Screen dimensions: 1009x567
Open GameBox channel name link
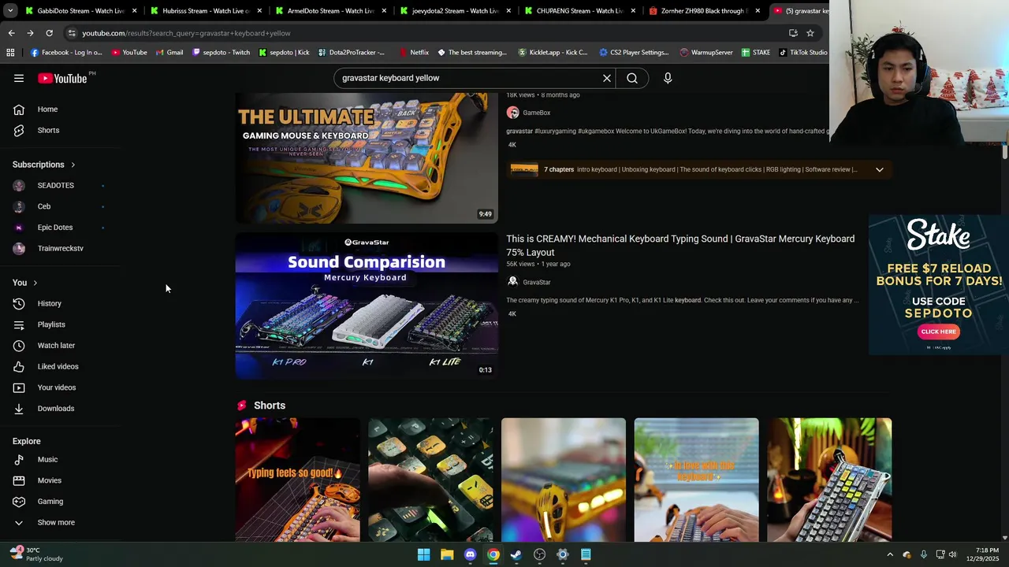point(536,113)
